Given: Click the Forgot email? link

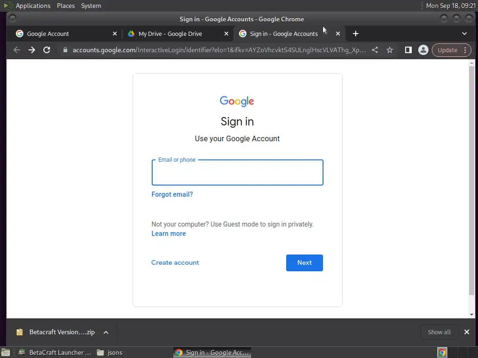Looking at the screenshot, I should [172, 194].
